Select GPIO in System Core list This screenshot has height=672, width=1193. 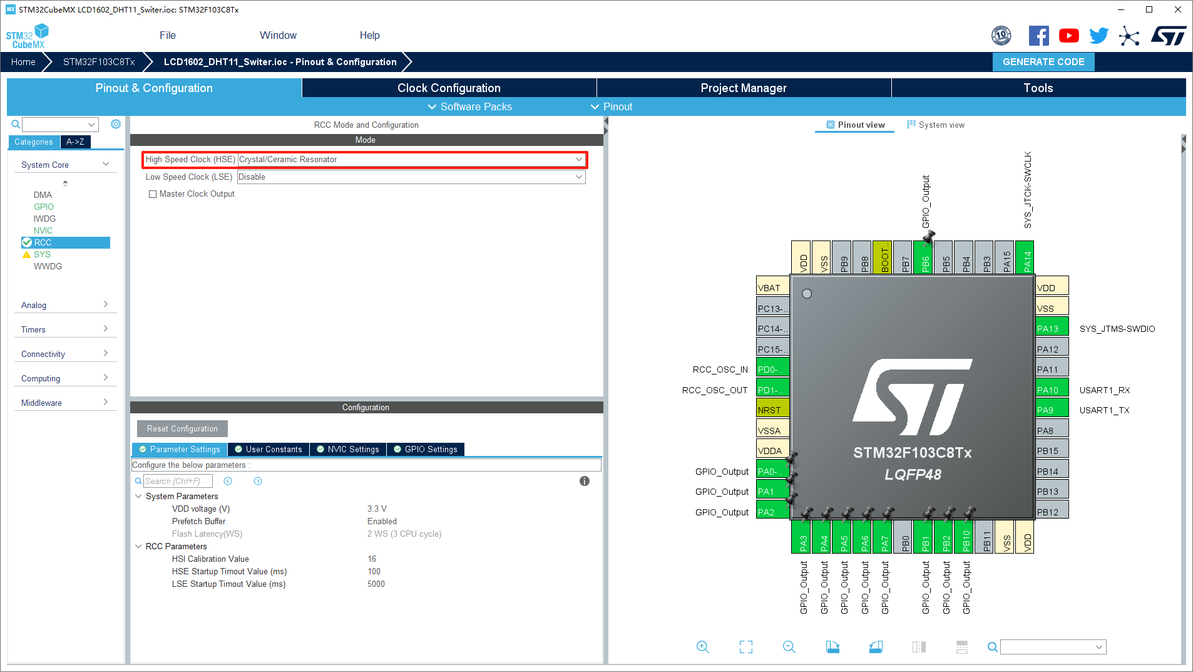point(44,207)
